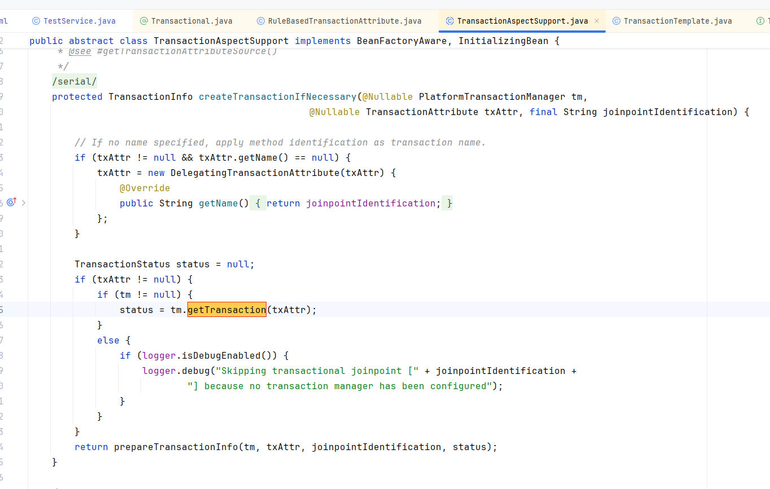
Task: Expand the folded /serial/ doc region
Action: point(75,81)
